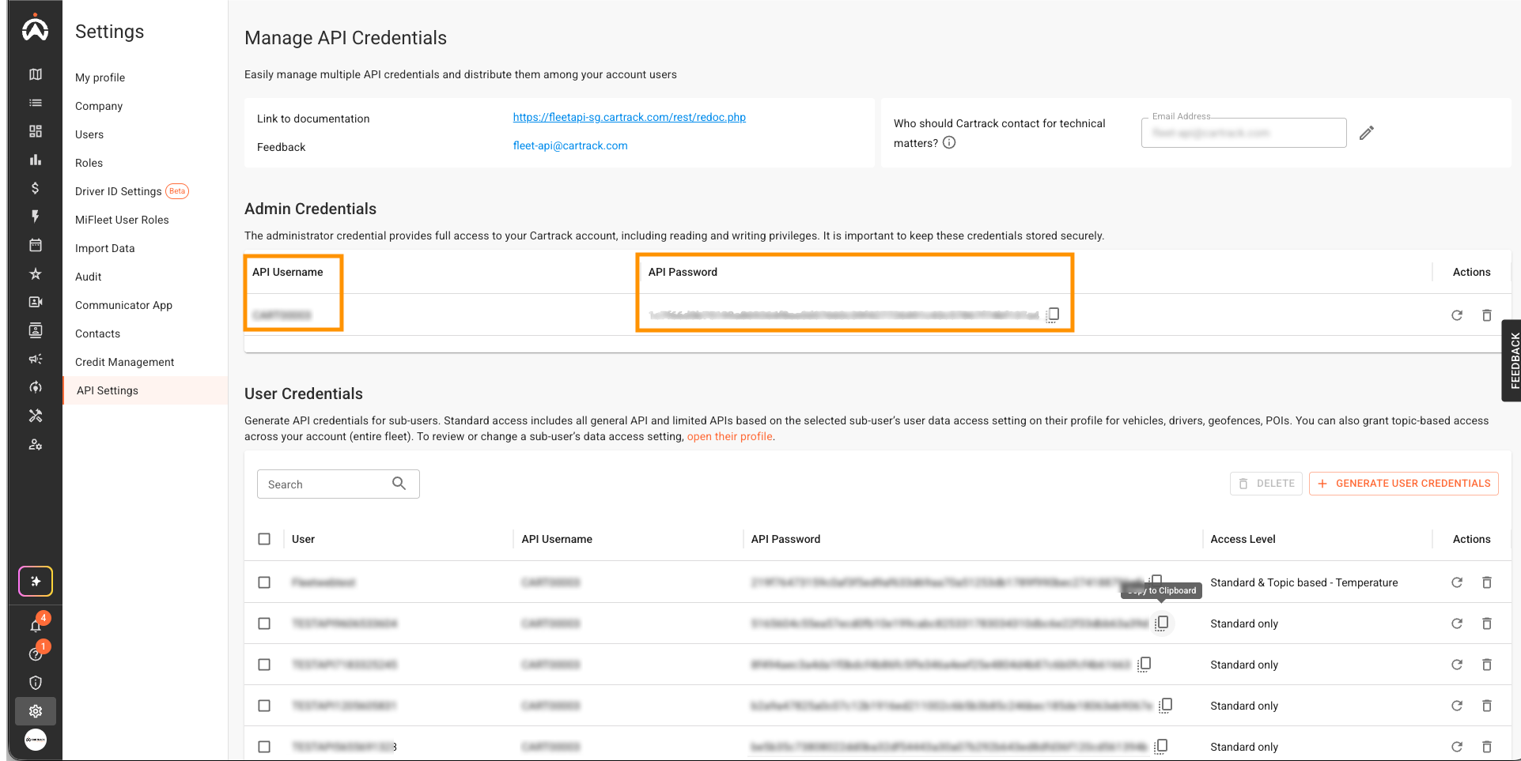Open the AI sparkle assistant button
The width and height of the screenshot is (1521, 761).
(x=35, y=581)
